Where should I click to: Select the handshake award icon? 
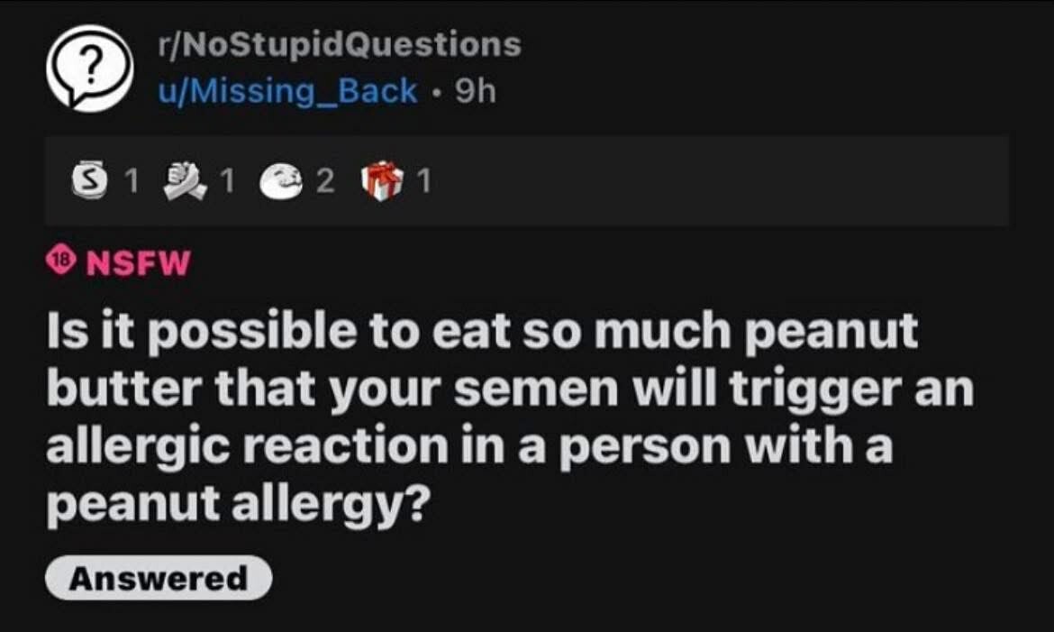(185, 180)
